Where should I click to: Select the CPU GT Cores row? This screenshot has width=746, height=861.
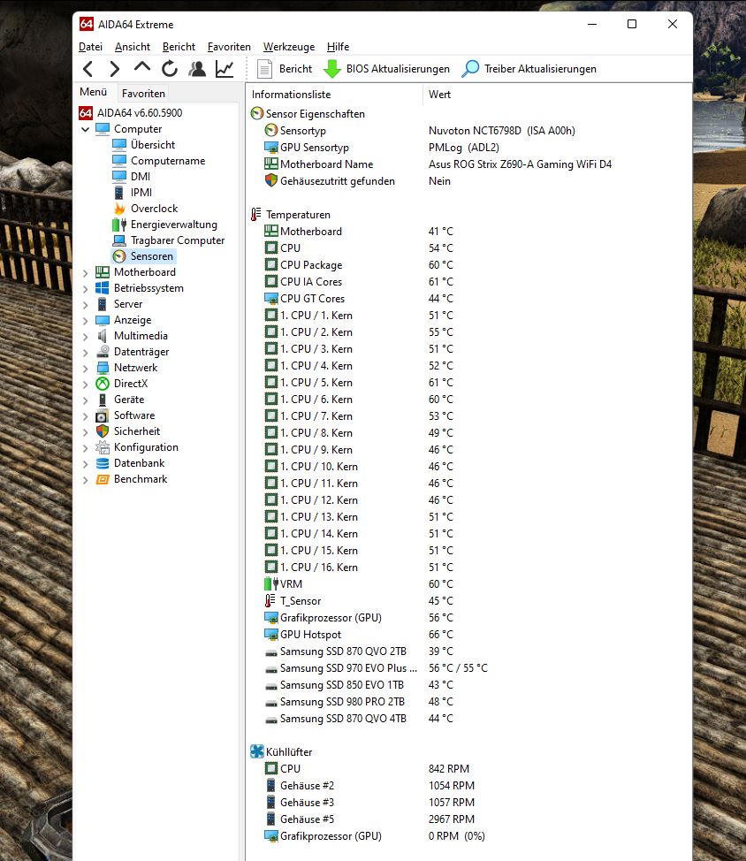pos(469,298)
